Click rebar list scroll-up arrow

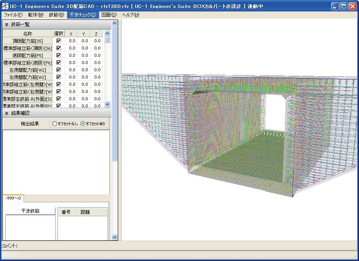click(x=107, y=34)
